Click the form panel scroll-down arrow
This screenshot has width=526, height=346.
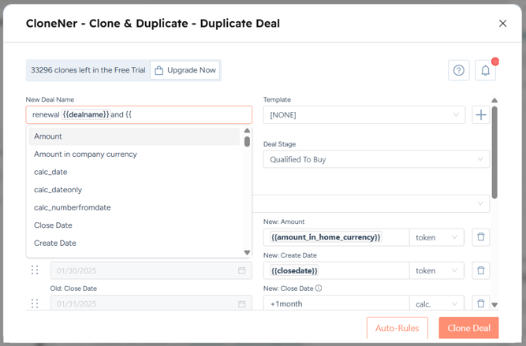pos(494,305)
